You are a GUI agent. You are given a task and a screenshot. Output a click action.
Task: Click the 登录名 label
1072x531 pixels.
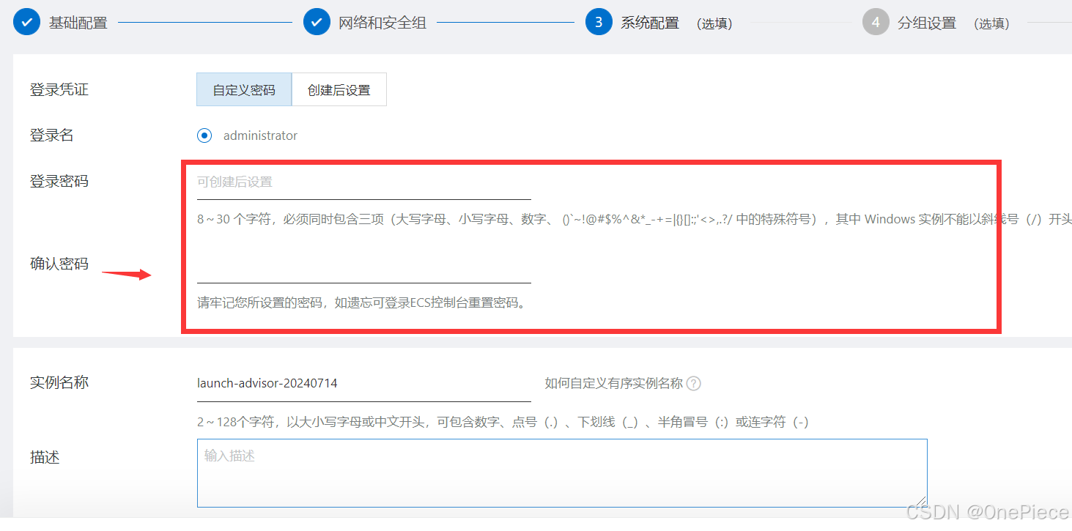point(52,135)
